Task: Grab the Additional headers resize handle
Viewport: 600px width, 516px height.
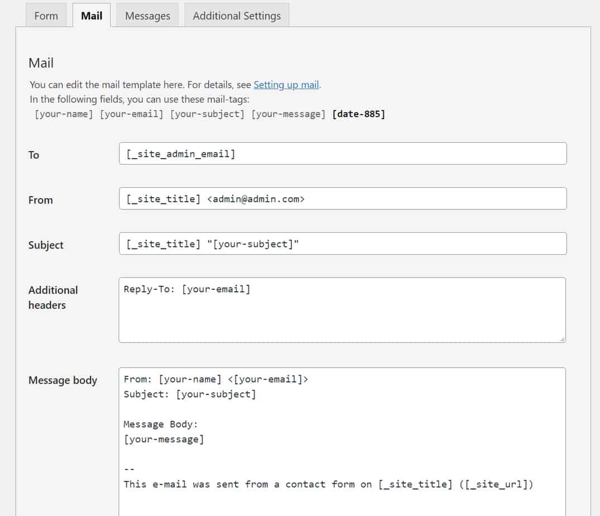Action: pyautogui.click(x=561, y=338)
